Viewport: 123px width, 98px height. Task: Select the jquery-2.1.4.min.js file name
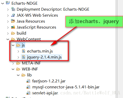coord(44,57)
